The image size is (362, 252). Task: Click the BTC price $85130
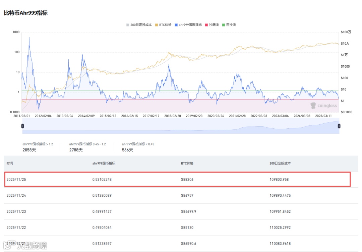pyautogui.click(x=187, y=228)
